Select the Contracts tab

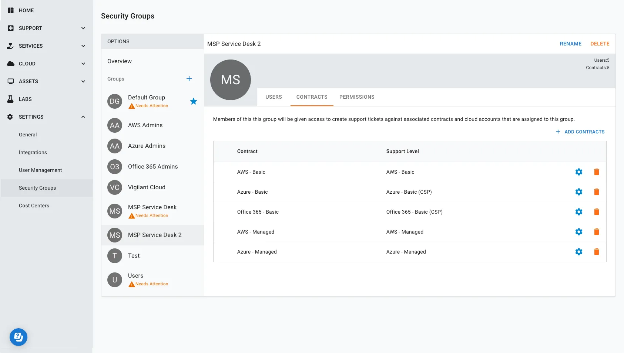pyautogui.click(x=312, y=97)
